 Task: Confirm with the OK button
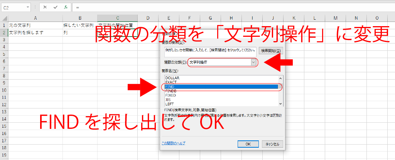click(x=248, y=144)
